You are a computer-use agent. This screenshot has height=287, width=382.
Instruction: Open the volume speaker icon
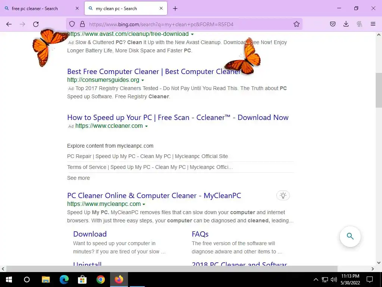point(334,280)
